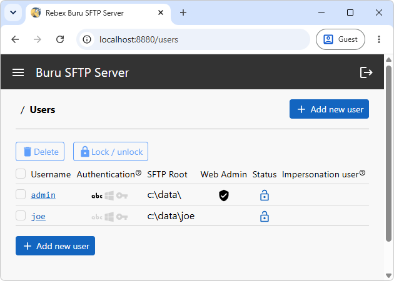394x281 pixels.
Task: Click the scrollbar up arrow
Action: point(389,60)
